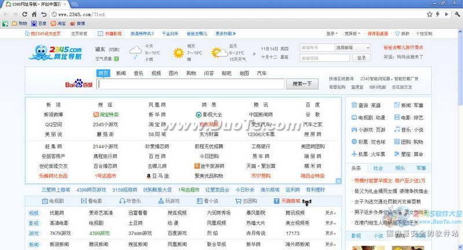This screenshot has width=463, height=250.
Task: Click the green add icon on bookmarks bar
Action: coord(5,24)
